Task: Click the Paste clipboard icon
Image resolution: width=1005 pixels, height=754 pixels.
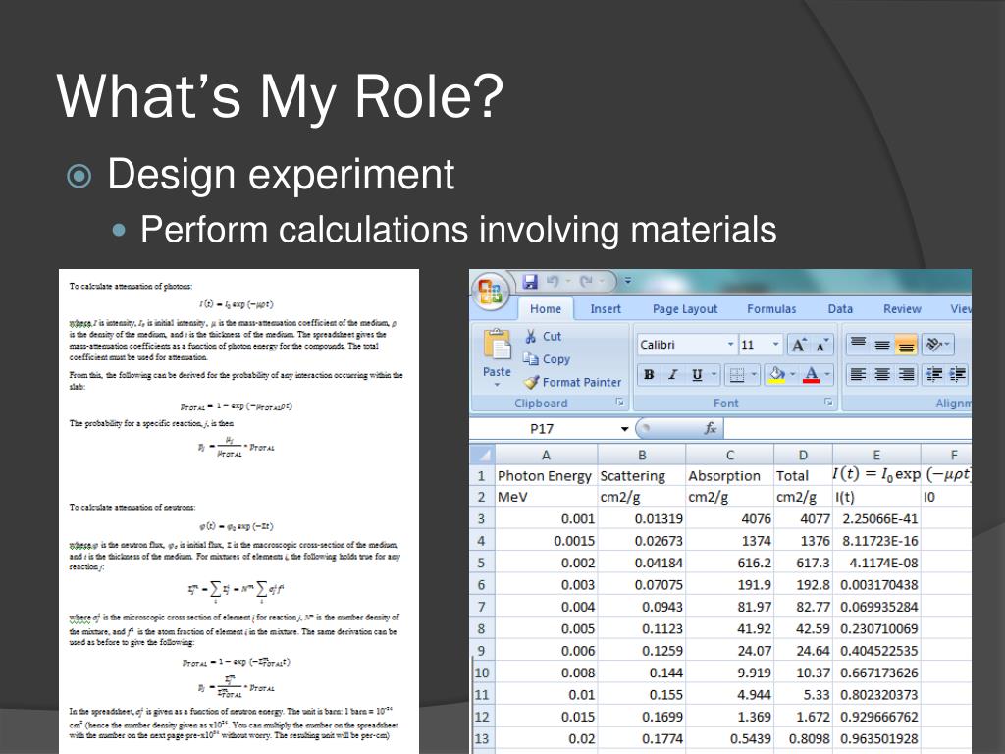Action: (497, 345)
